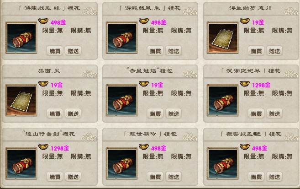Select the 遠山行香劍 firework item icon
The height and width of the screenshot is (189, 300).
click(21, 163)
